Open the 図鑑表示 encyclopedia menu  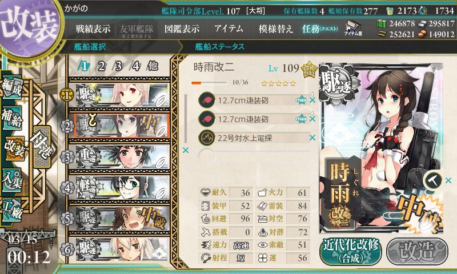click(182, 29)
